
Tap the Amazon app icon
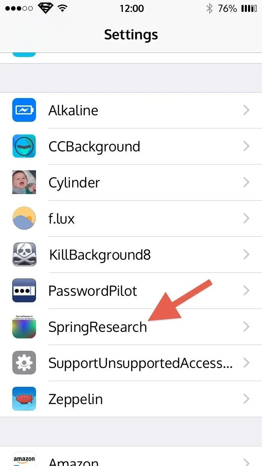(24, 459)
